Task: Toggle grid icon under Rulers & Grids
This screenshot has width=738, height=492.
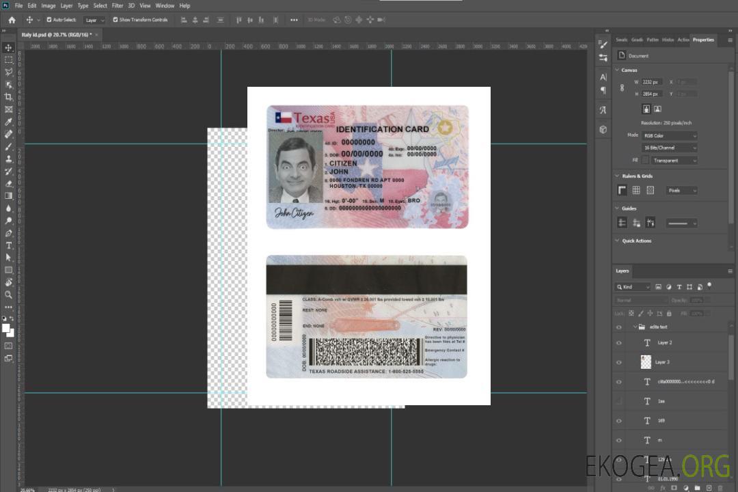Action: click(x=636, y=190)
